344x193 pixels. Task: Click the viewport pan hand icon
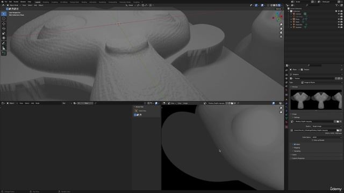click(x=281, y=28)
